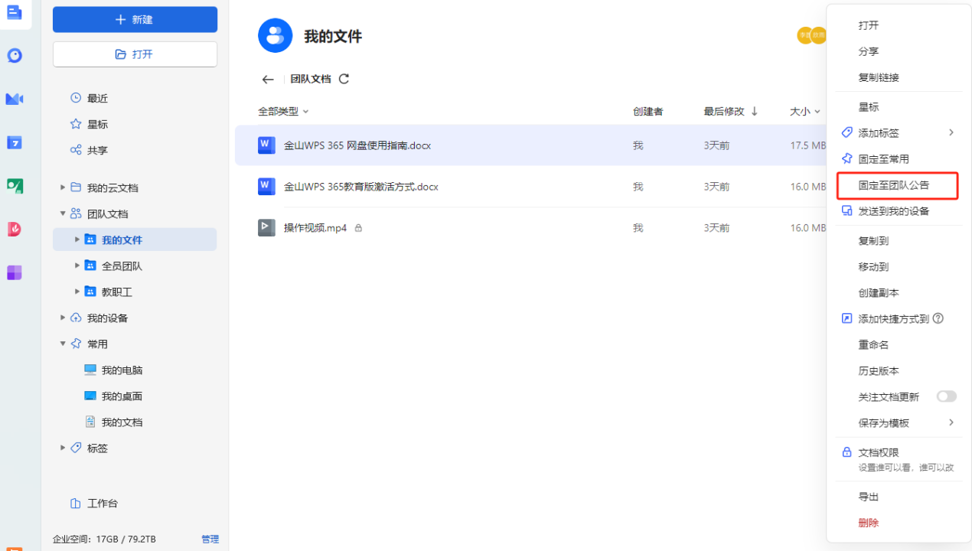
Task: Click the help icon beside 添加快捷方式到
Action: click(x=938, y=319)
